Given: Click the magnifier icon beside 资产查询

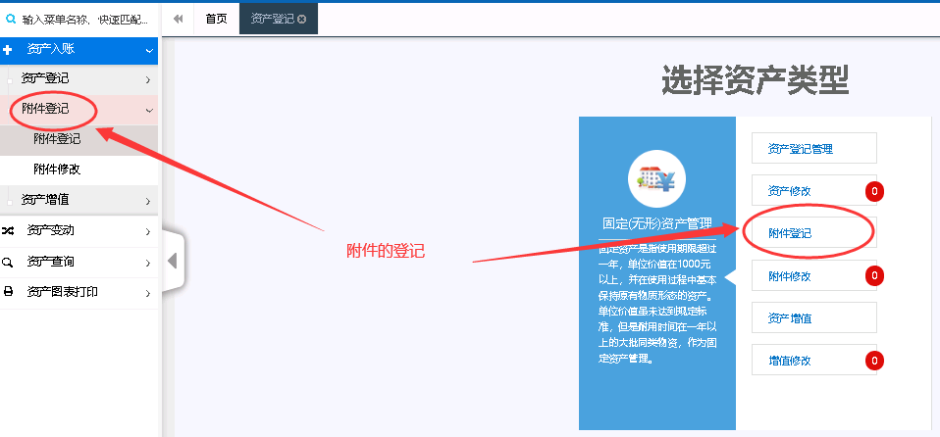Looking at the screenshot, I should [8, 262].
